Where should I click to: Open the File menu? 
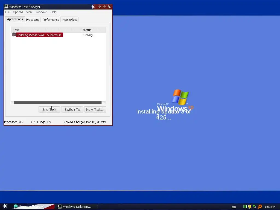tap(7, 12)
